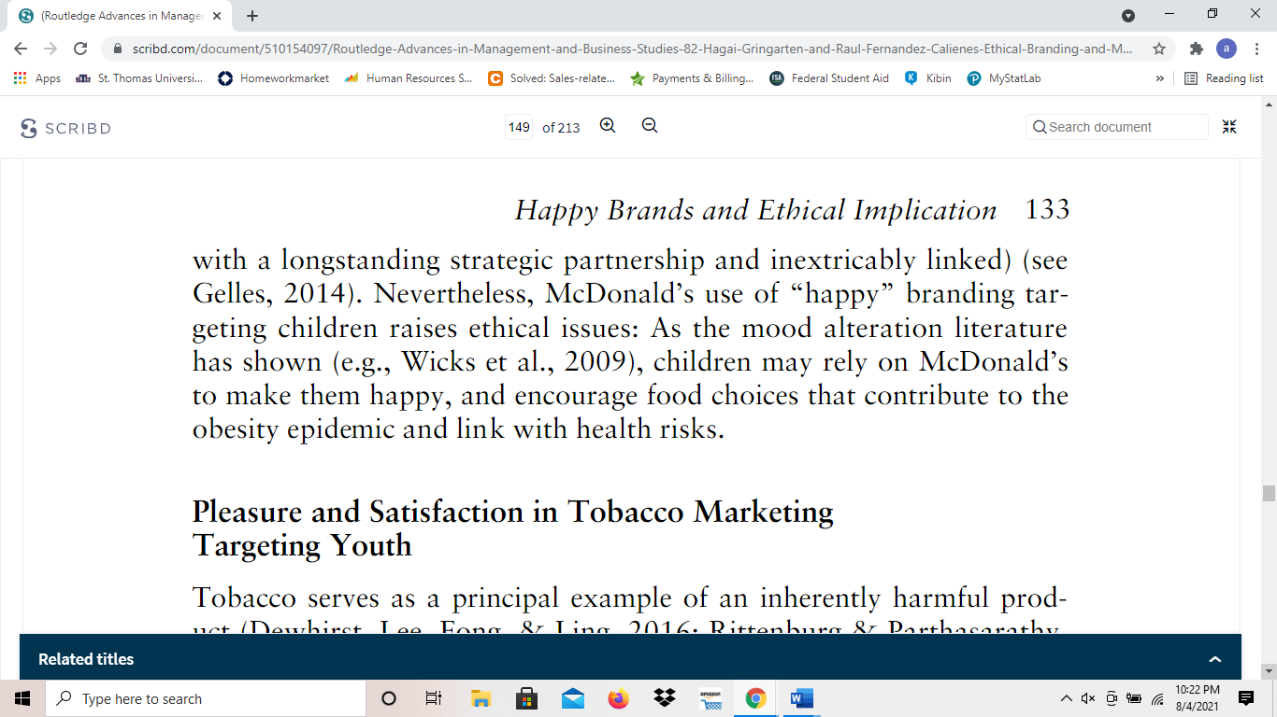
Task: Go forward in browser history
Action: pos(50,49)
